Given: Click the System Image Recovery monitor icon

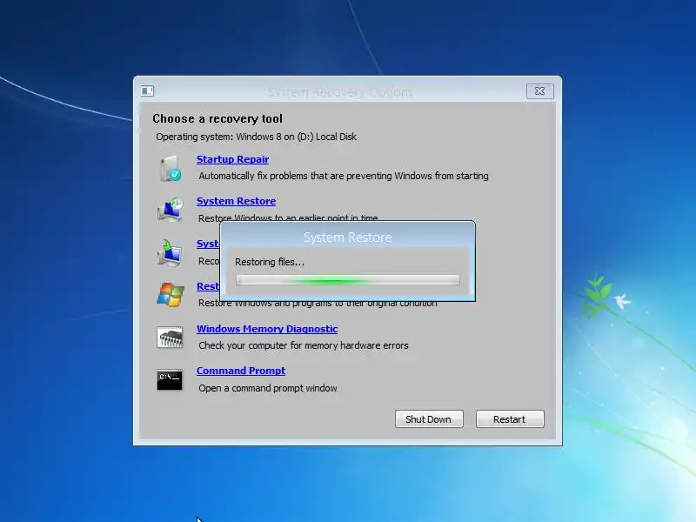Looking at the screenshot, I should point(170,252).
